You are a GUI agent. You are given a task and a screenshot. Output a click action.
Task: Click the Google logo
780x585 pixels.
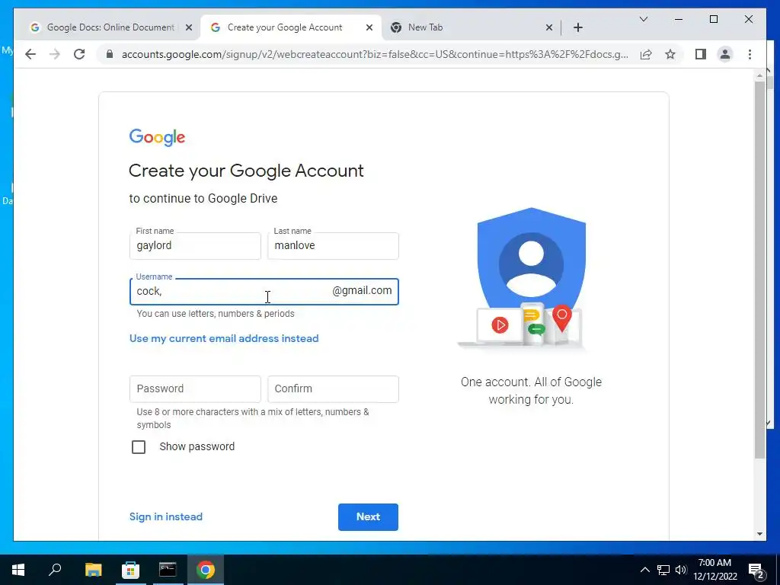157,137
